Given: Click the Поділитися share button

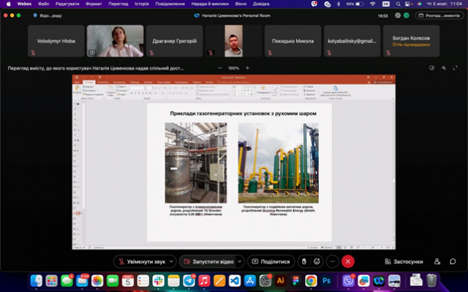Looking at the screenshot, I should pyautogui.click(x=271, y=261).
